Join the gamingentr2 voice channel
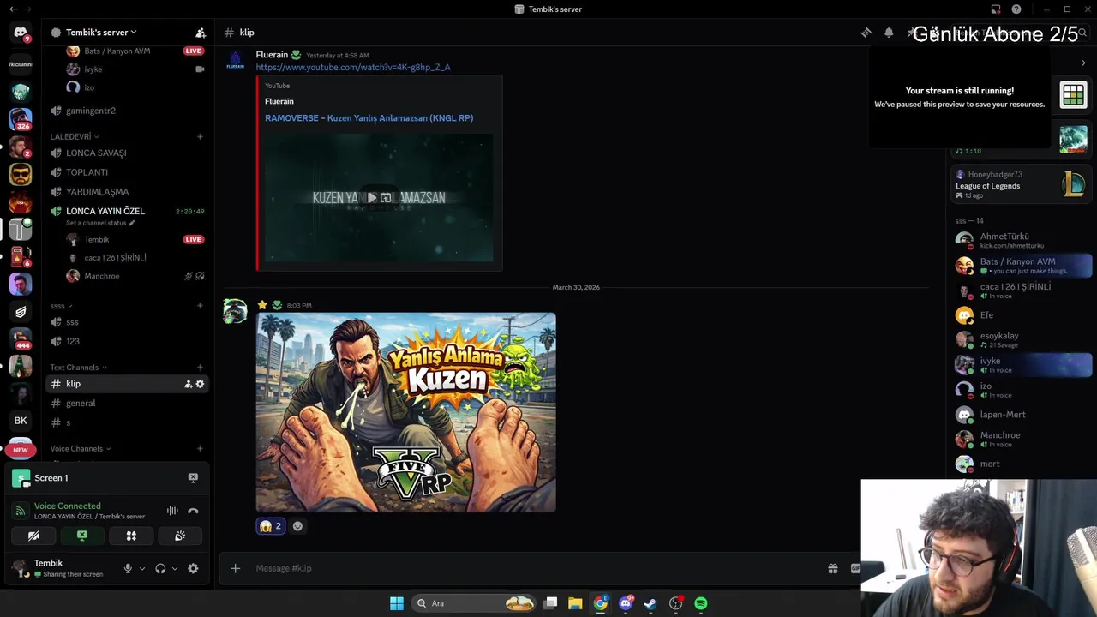 (x=127, y=111)
